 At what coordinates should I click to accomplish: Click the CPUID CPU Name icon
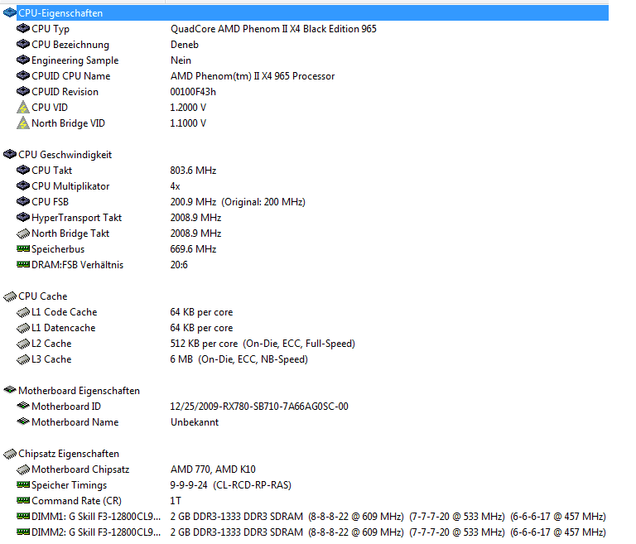point(23,76)
